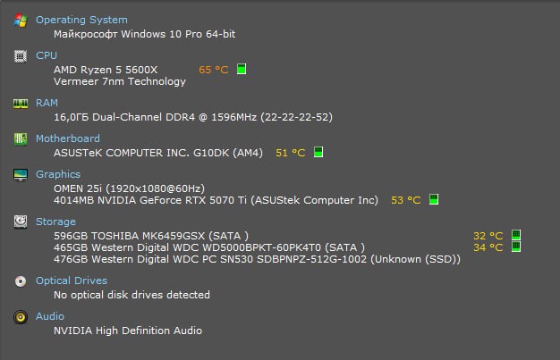Click the CPU chip icon
Viewport: 560px width, 360px height.
[x=21, y=55]
